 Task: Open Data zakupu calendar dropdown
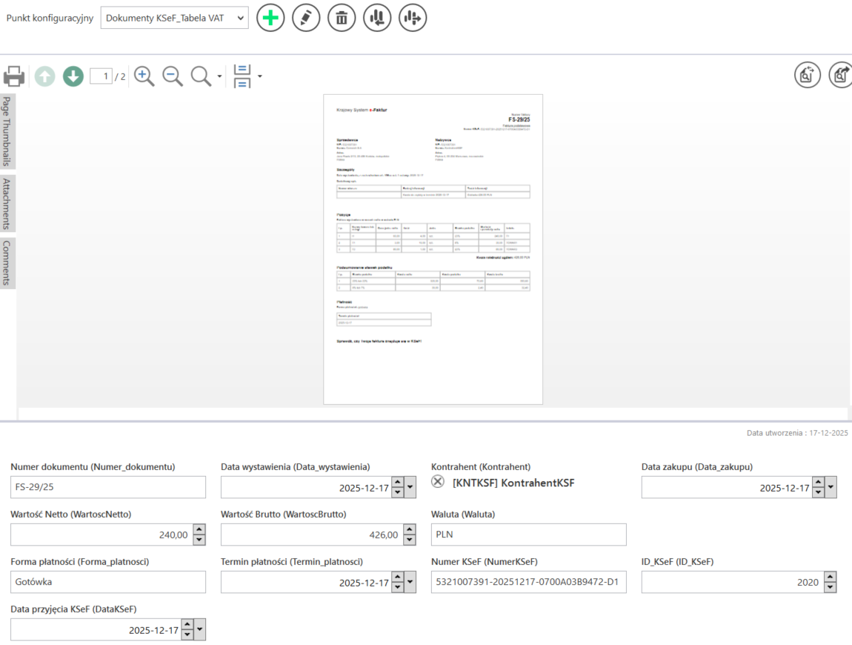[x=831, y=487]
